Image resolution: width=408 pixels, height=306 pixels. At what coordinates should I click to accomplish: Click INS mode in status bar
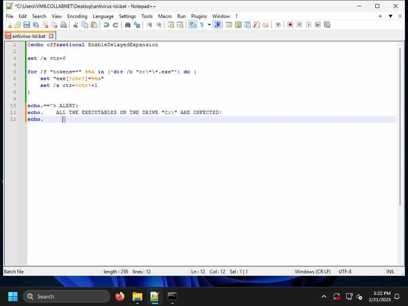tap(390, 272)
